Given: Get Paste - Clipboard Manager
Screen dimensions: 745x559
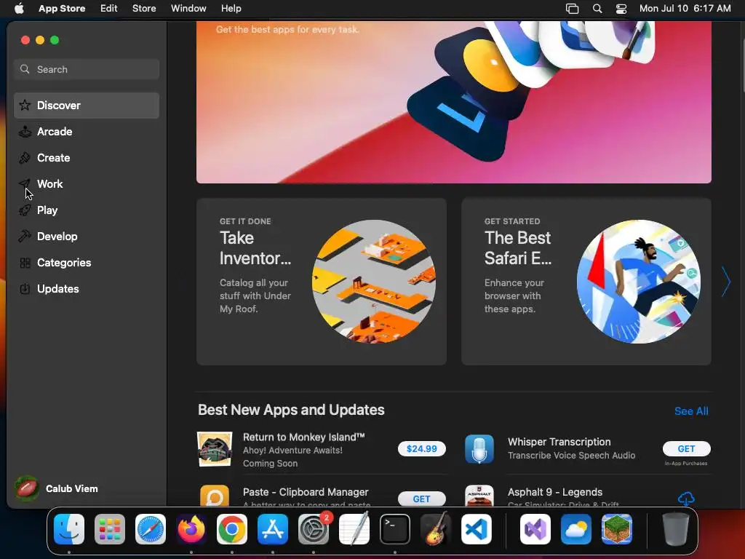Looking at the screenshot, I should point(421,499).
